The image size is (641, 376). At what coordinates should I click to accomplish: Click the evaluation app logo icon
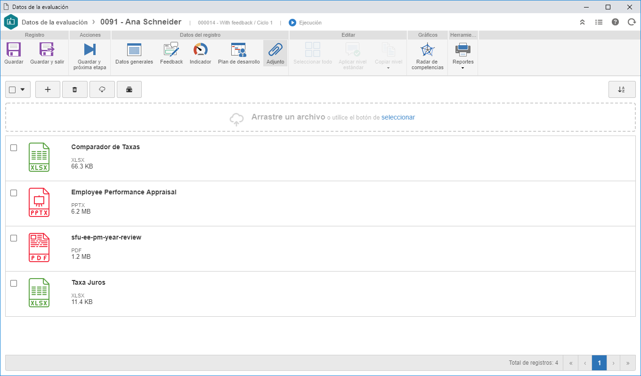11,22
